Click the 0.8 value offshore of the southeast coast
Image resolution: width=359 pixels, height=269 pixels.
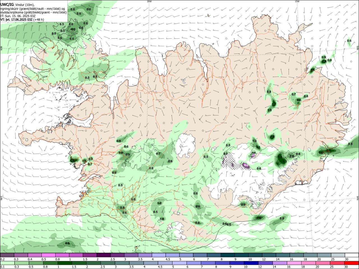282,218
